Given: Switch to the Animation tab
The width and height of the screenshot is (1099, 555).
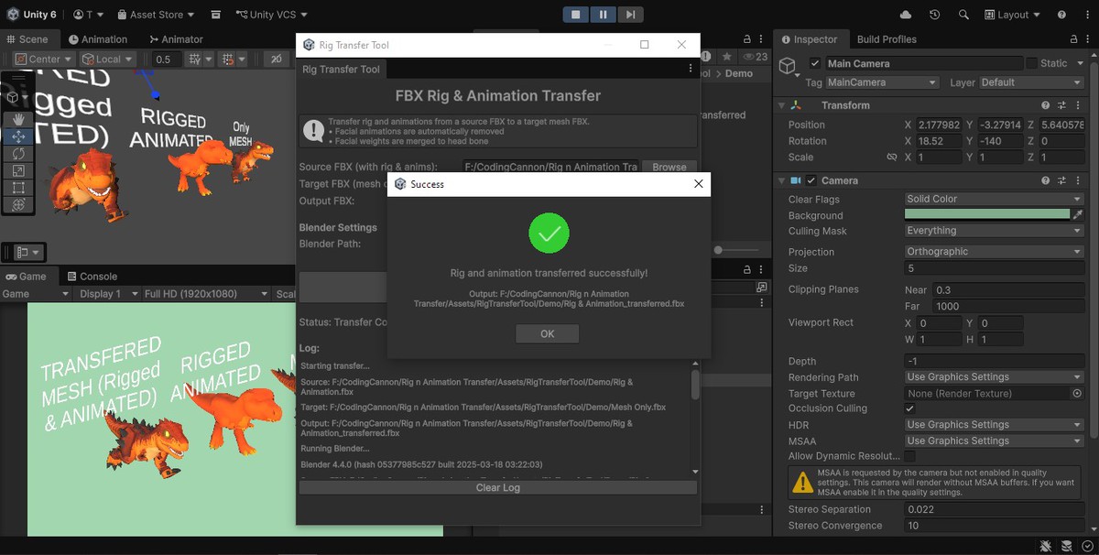Looking at the screenshot, I should tap(98, 39).
